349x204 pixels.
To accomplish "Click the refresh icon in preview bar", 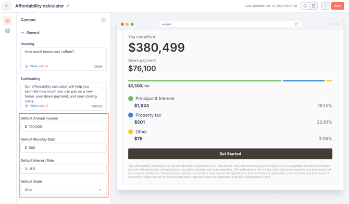I will click(x=296, y=25).
